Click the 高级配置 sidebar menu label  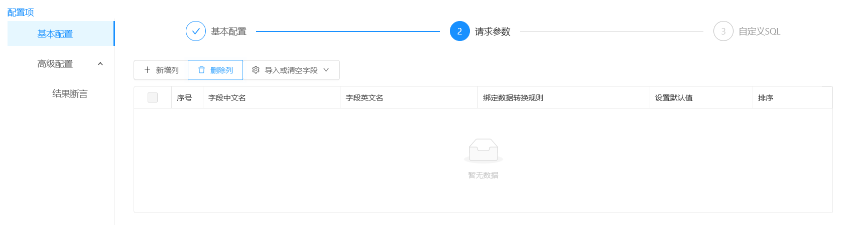55,64
